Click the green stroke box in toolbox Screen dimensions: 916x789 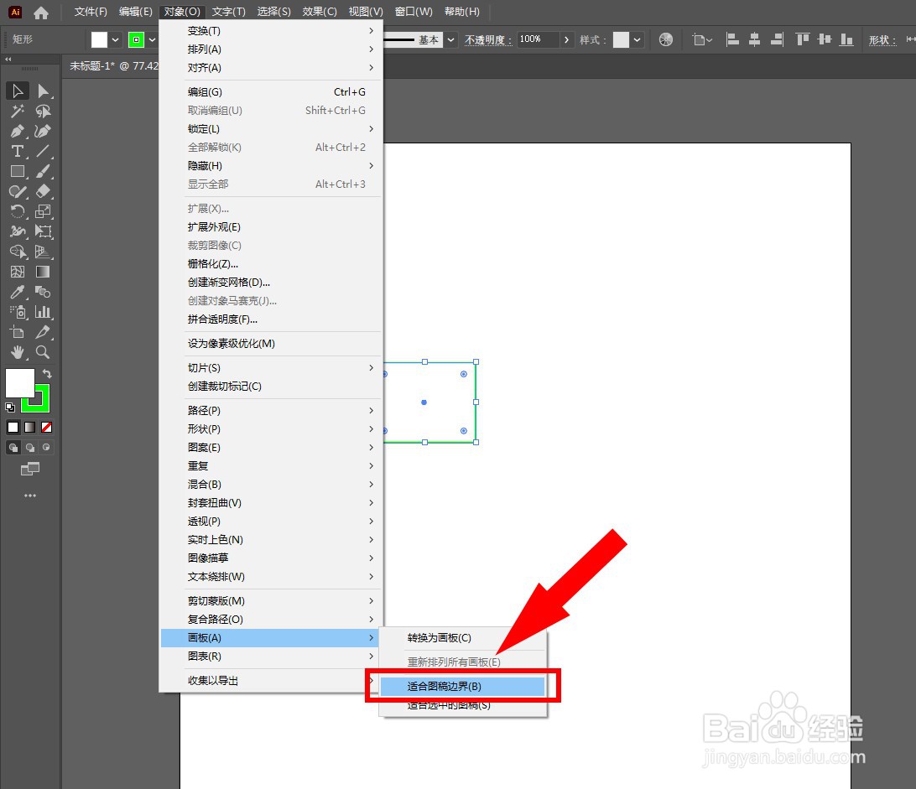(x=42, y=403)
